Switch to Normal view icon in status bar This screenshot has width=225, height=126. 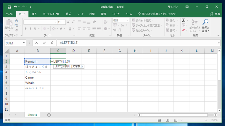coord(159,120)
